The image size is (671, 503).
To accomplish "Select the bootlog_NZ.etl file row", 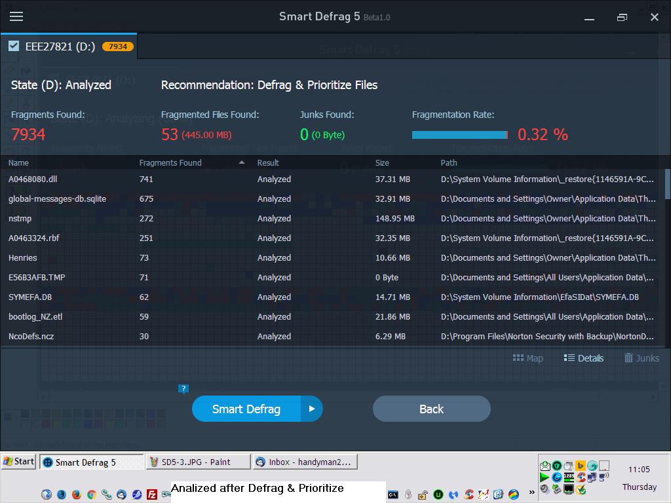I will pos(332,317).
